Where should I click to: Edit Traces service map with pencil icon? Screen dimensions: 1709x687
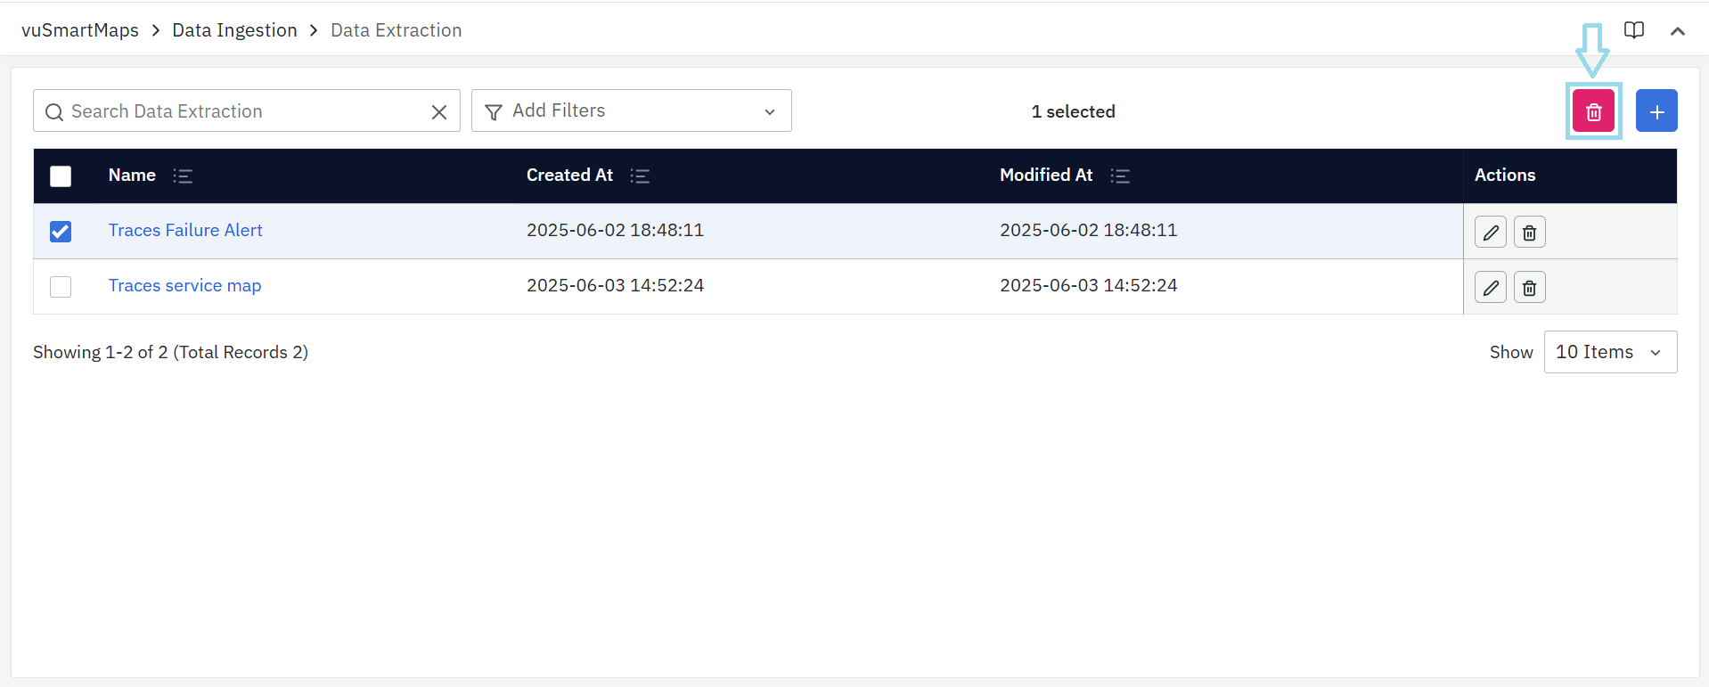(x=1490, y=288)
